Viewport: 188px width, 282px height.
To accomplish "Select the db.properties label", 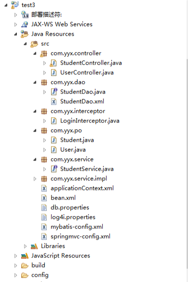I will click(x=70, y=208).
